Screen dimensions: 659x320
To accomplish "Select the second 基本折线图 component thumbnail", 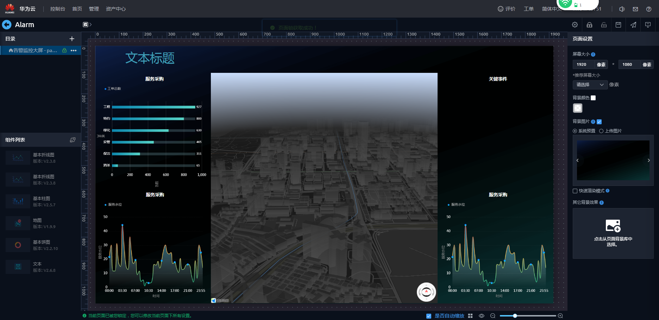I will 18,180.
